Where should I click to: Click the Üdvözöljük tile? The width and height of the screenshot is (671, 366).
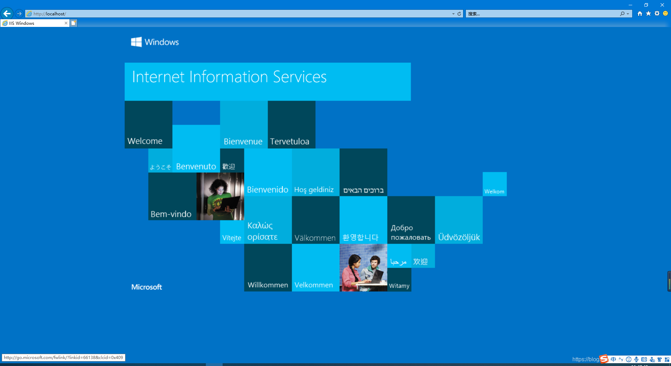459,220
